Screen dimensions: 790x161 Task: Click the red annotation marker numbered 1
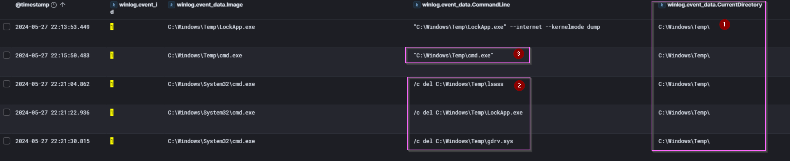pyautogui.click(x=725, y=24)
